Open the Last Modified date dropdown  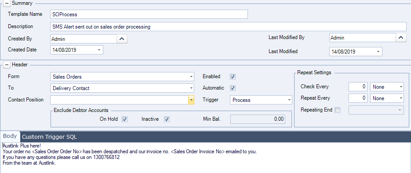click(x=378, y=51)
